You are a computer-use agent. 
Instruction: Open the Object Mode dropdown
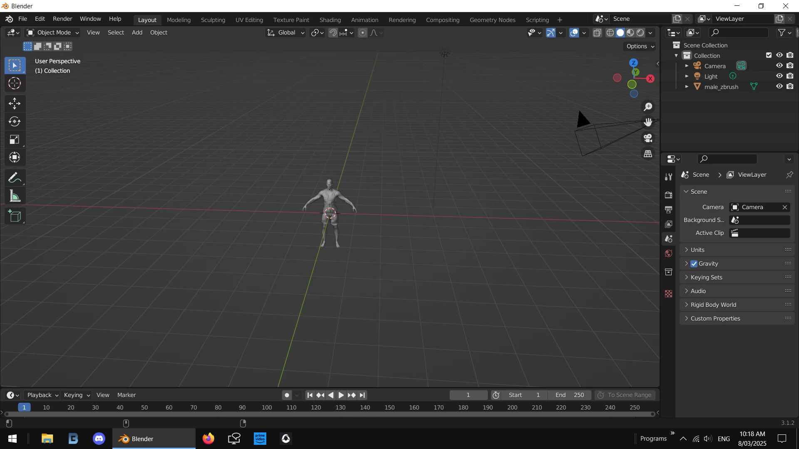53,32
